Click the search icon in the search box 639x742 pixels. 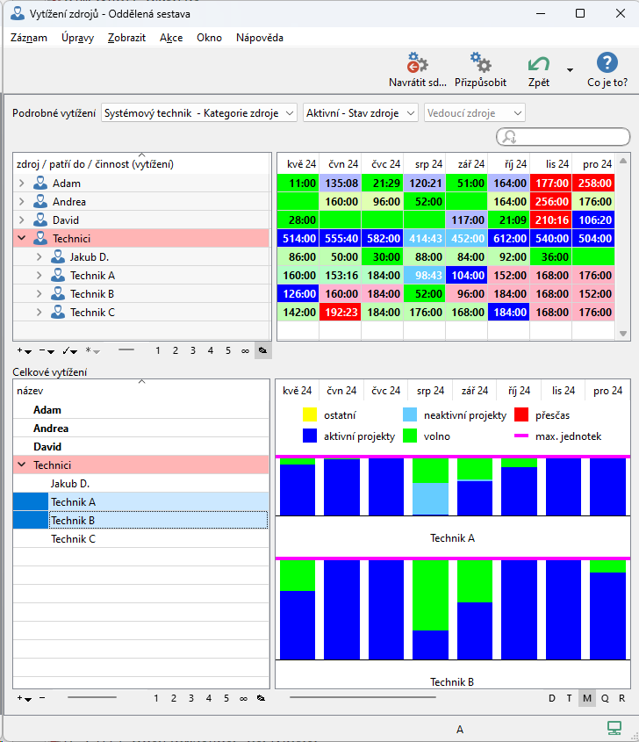(x=508, y=137)
